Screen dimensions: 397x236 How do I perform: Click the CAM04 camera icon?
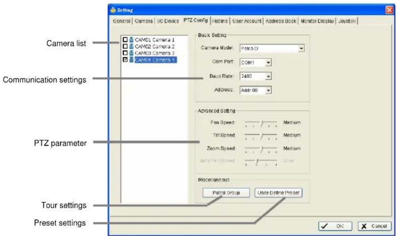click(131, 60)
